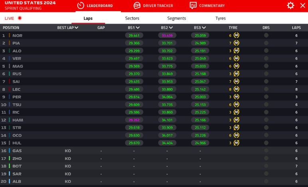The height and width of the screenshot is (187, 308).
Task: Switch to the Tyres tab
Action: (x=220, y=18)
